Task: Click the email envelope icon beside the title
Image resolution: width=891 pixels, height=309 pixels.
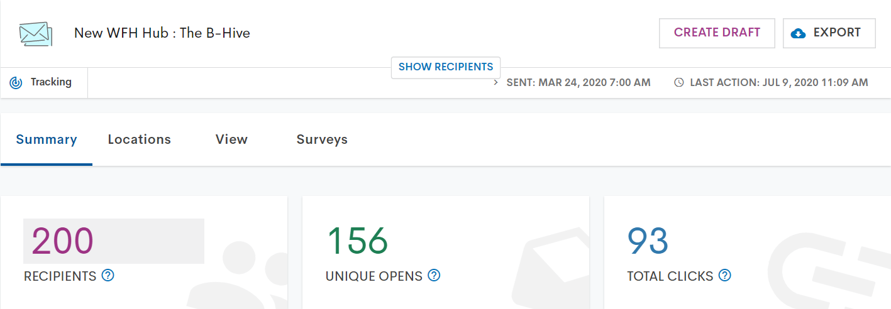Action: (35, 33)
